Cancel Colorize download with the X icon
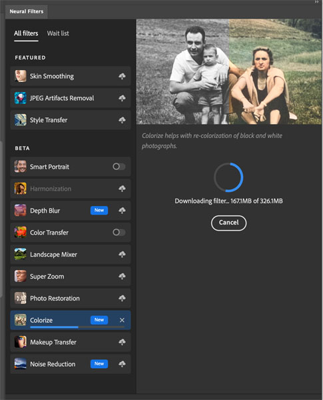The image size is (323, 400). coord(122,320)
